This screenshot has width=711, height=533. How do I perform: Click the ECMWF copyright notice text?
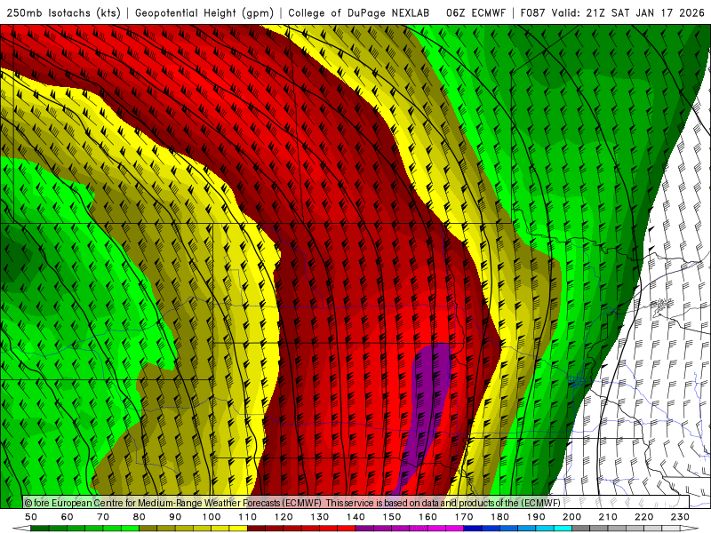[x=292, y=503]
